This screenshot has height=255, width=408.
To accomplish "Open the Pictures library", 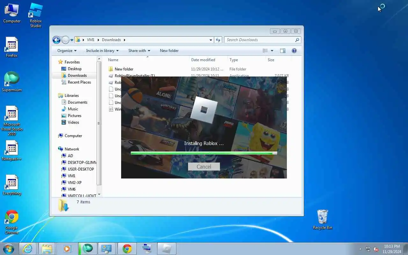I will tap(74, 116).
